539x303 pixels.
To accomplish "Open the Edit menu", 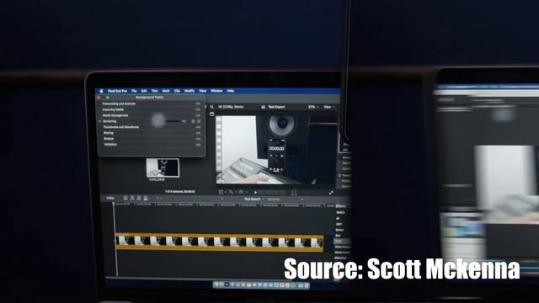I will point(144,91).
